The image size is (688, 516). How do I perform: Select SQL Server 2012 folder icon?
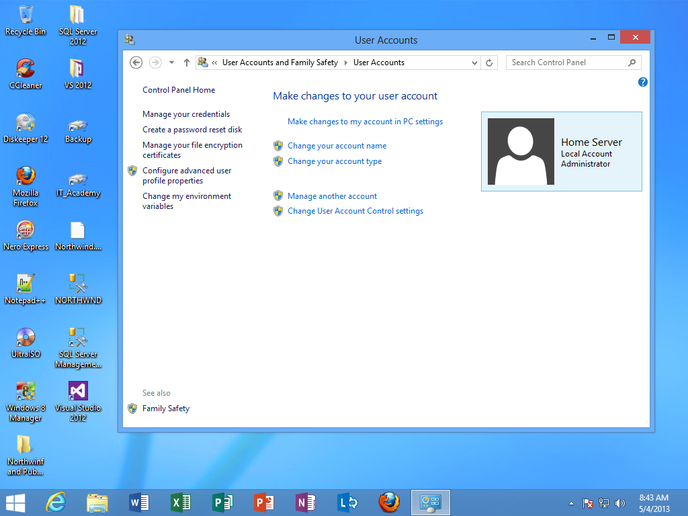tap(78, 26)
